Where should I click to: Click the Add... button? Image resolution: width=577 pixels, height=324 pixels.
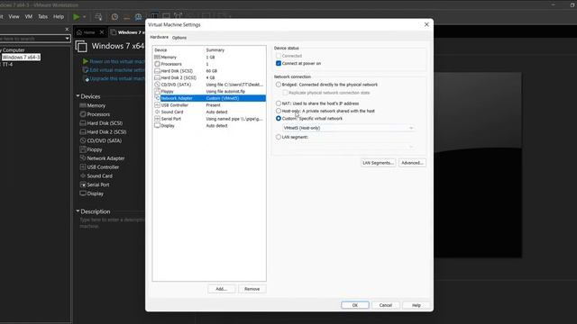tap(221, 289)
